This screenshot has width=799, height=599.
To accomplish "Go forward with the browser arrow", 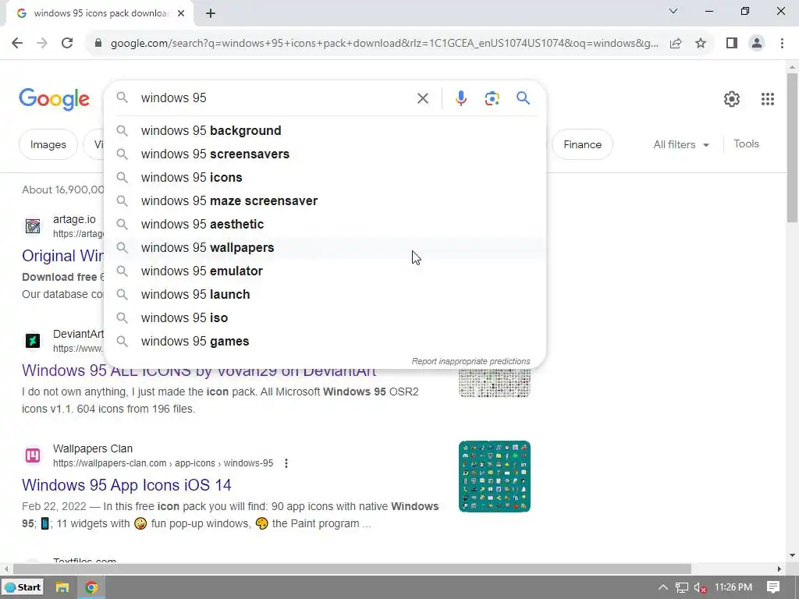I will (x=42, y=43).
